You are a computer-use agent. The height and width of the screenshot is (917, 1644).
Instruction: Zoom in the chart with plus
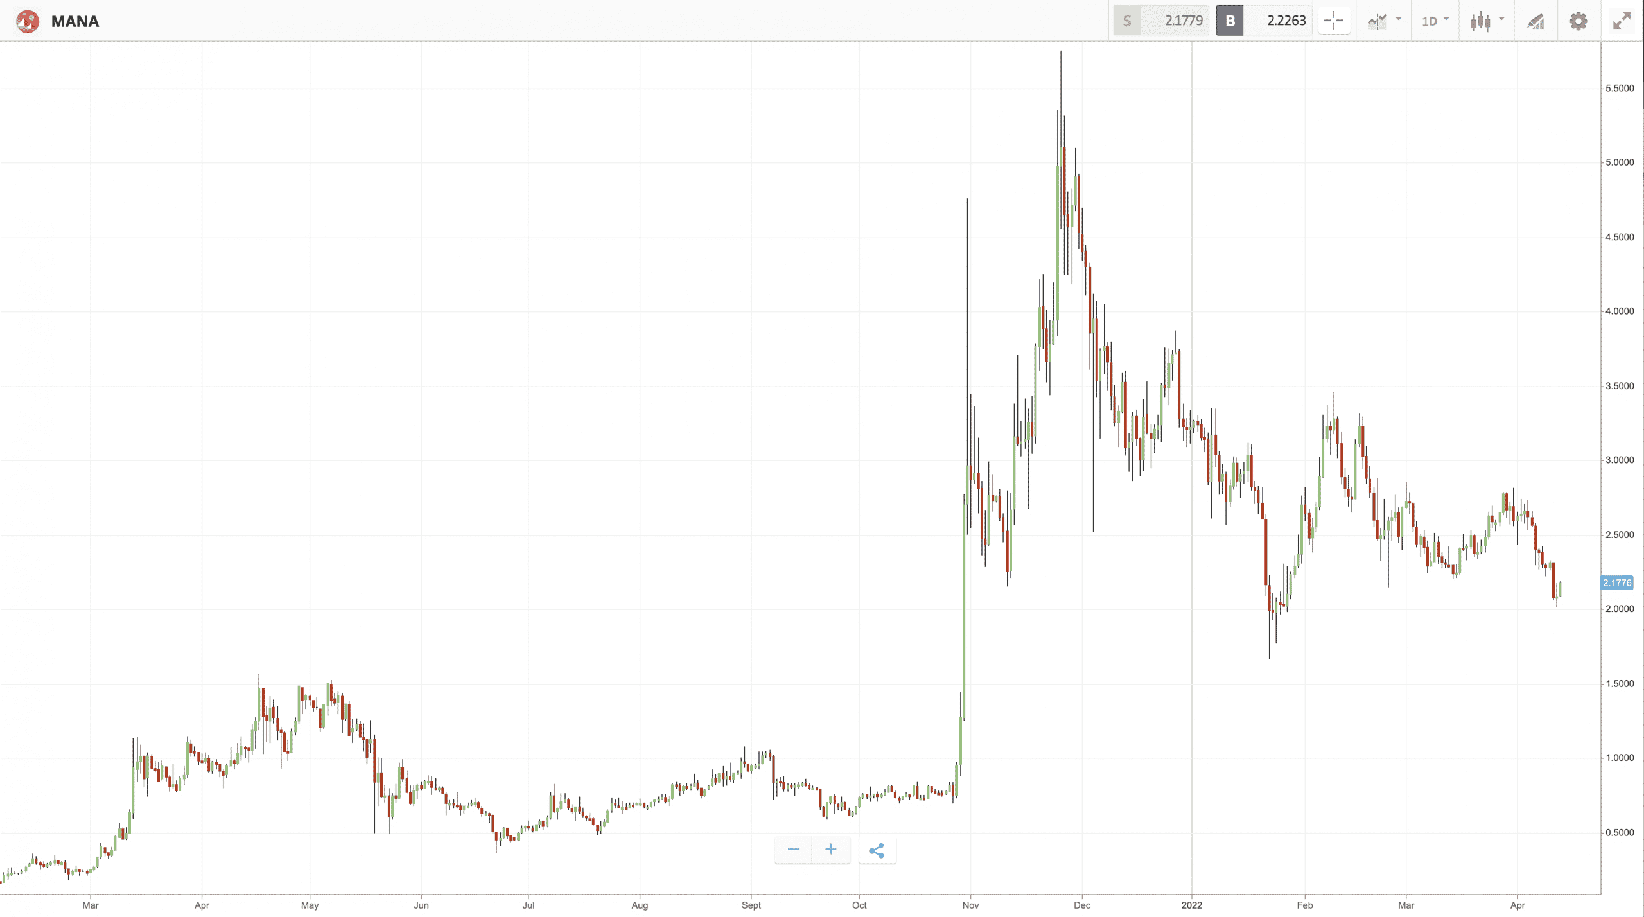831,850
